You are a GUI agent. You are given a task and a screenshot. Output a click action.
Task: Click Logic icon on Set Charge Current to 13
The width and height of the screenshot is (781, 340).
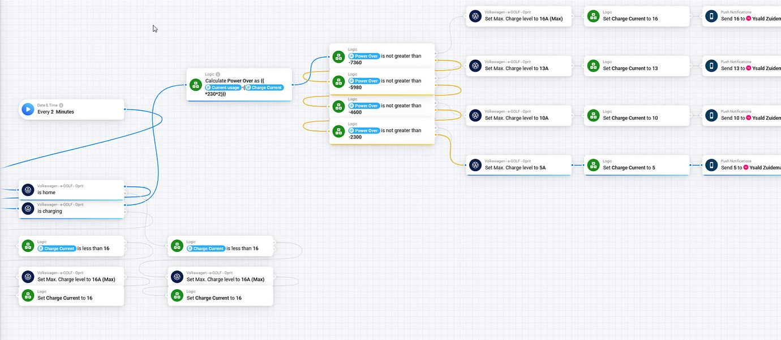coord(593,66)
